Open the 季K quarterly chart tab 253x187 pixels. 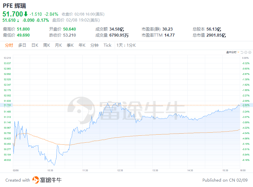70,45
